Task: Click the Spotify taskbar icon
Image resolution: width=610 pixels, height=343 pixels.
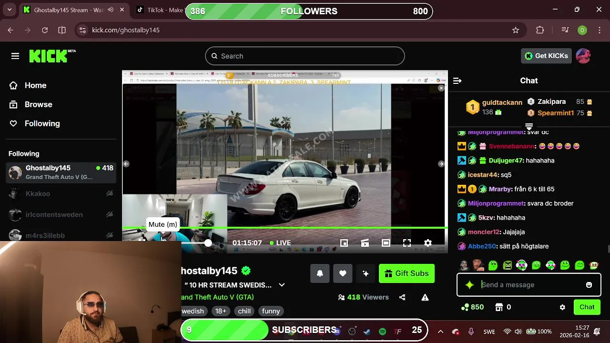Action: click(382, 332)
